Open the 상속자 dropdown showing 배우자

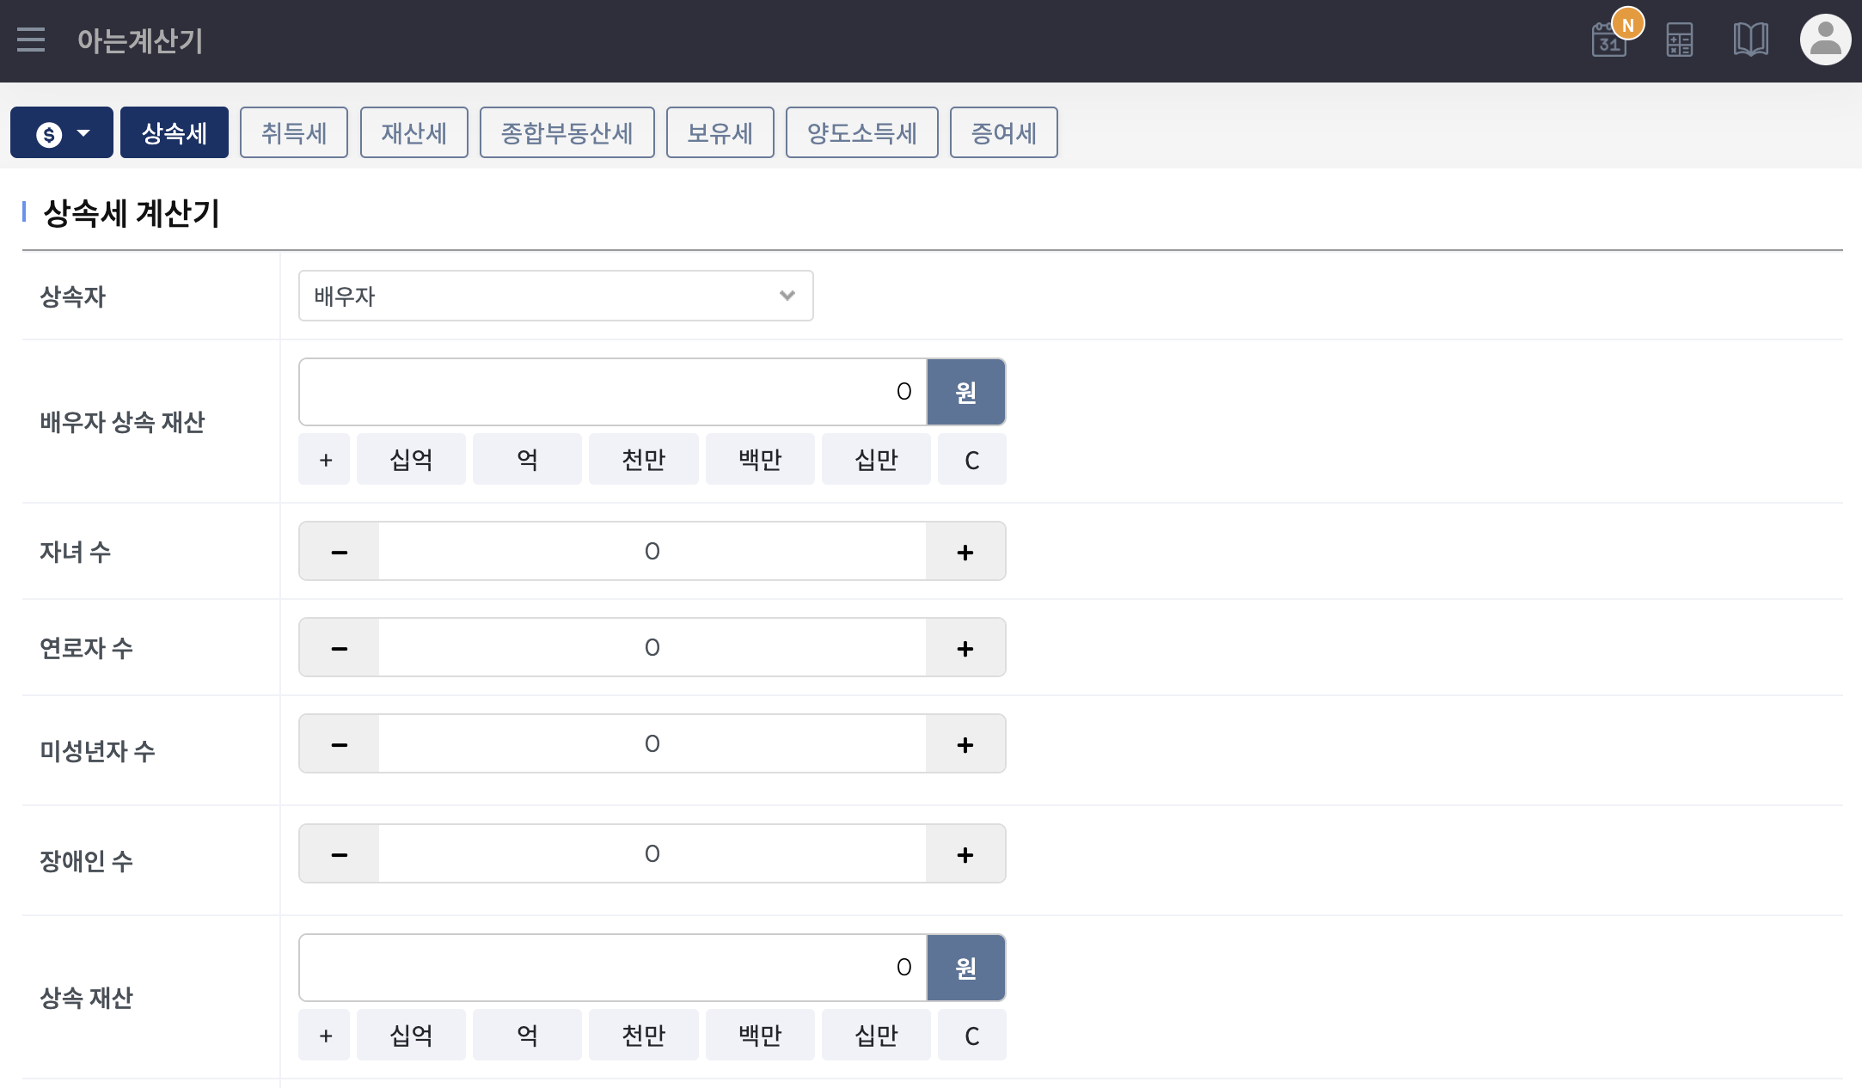tap(554, 296)
